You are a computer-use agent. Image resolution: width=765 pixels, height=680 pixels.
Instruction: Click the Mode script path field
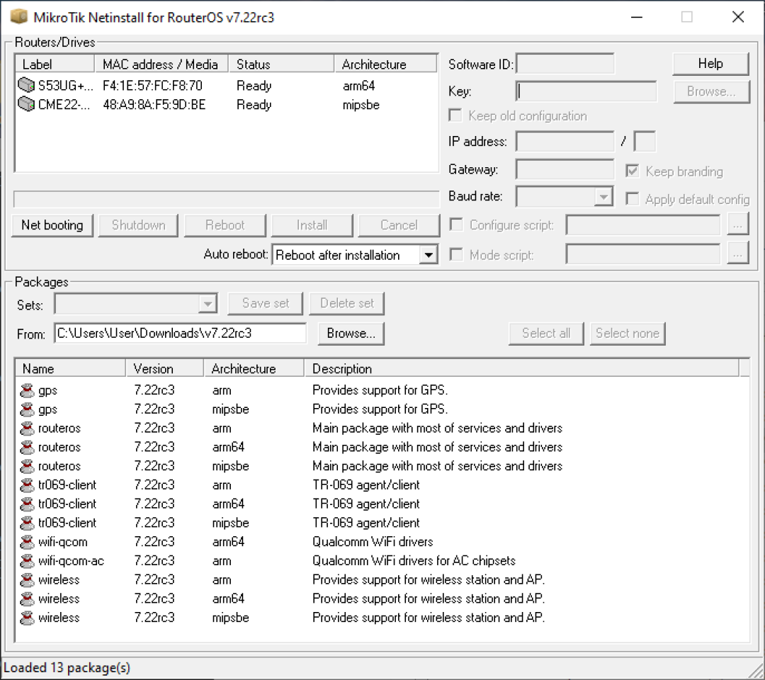click(x=643, y=254)
